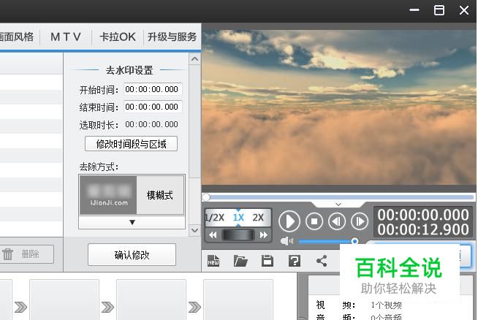Set playback speed to 2X
This screenshot has width=478, height=320.
tap(258, 218)
